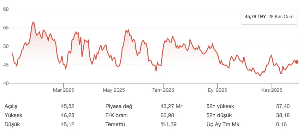Select the 52h yüksek value 57,40
303x137 pixels.
[282, 106]
